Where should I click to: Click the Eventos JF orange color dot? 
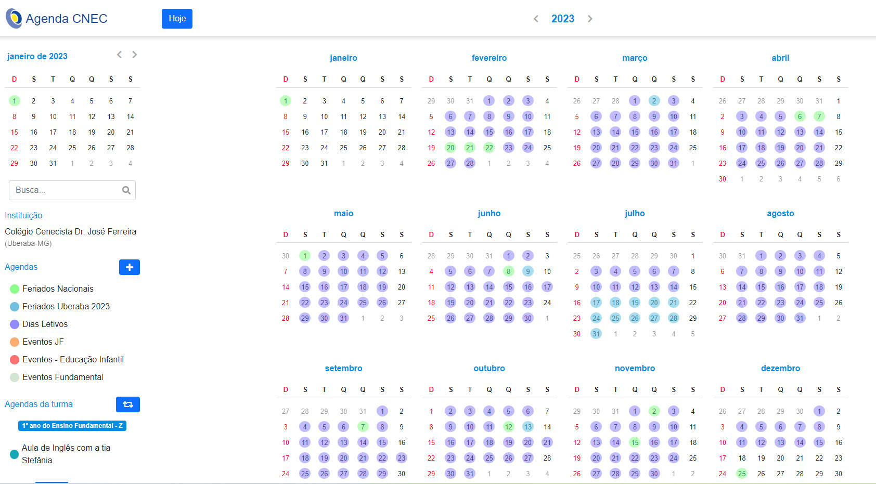click(15, 342)
